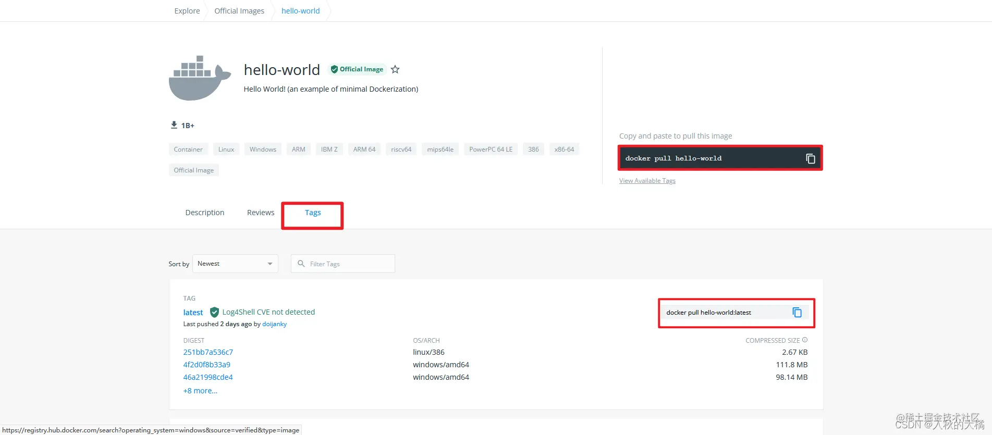Image resolution: width=992 pixels, height=435 pixels.
Task: Click the 2.67 KB compressed size value
Action: pyautogui.click(x=795, y=352)
